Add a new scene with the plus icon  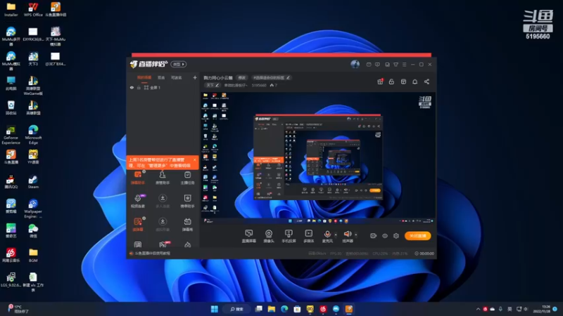coord(195,77)
